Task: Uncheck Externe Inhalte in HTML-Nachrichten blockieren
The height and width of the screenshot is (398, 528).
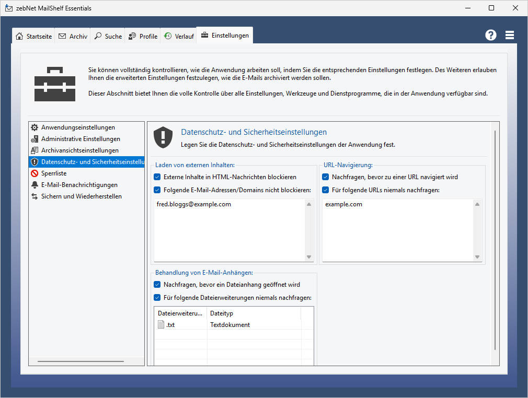Action: (x=157, y=177)
